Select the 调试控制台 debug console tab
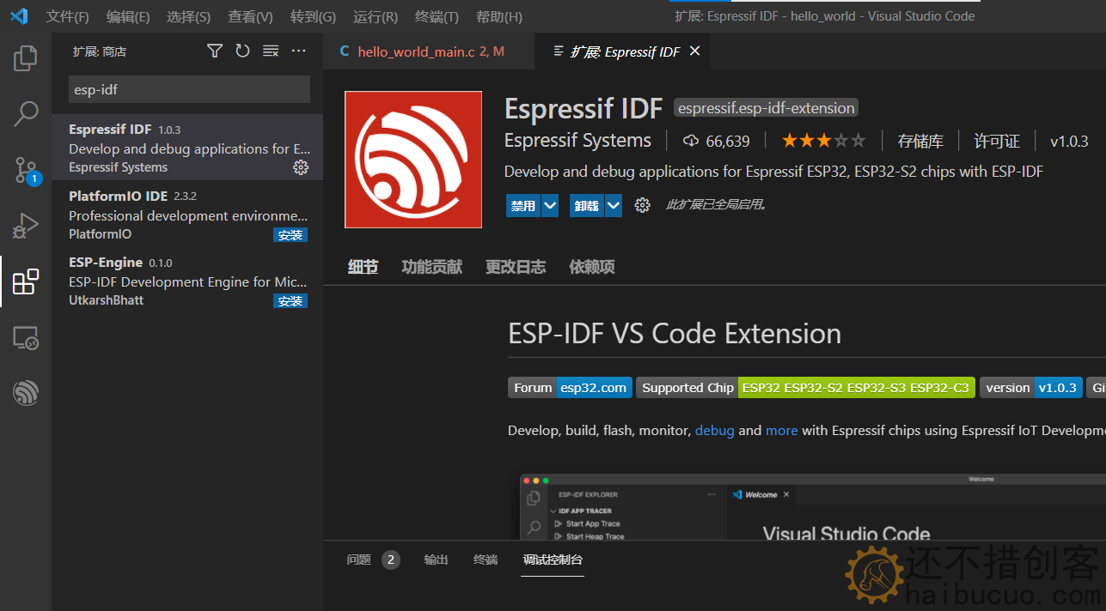The height and width of the screenshot is (611, 1106). tap(553, 560)
